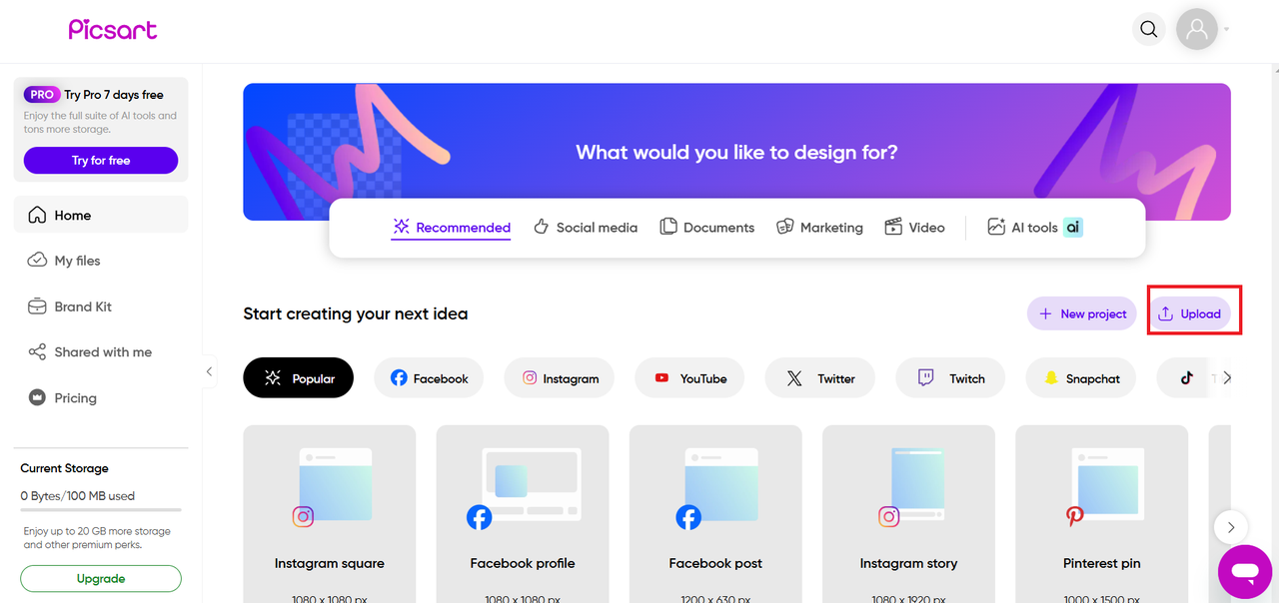
Task: Switch to the Marketing tab
Action: (x=819, y=228)
